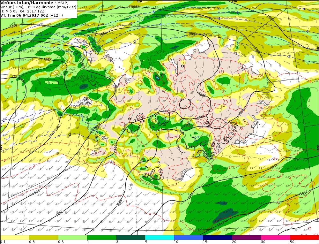
Task: Click the '50' legend scale label
Action: click(292, 242)
